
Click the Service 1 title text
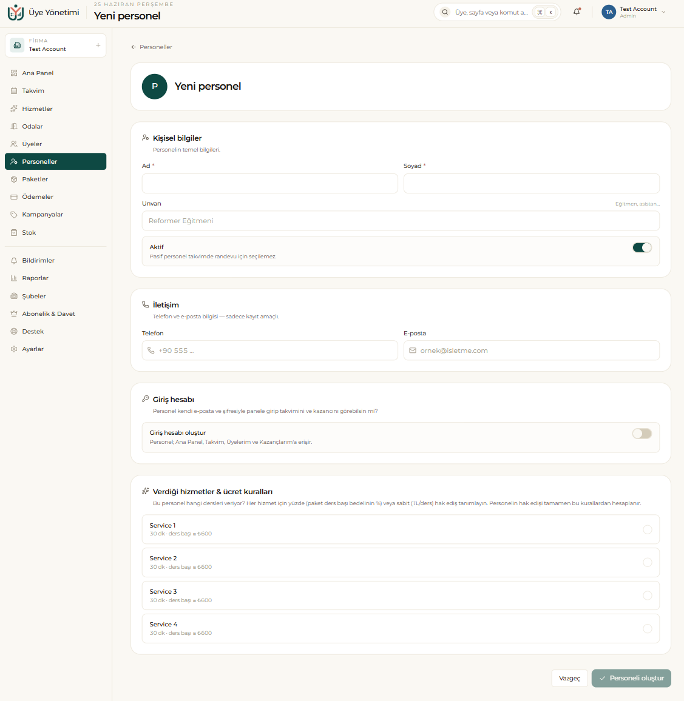click(163, 525)
